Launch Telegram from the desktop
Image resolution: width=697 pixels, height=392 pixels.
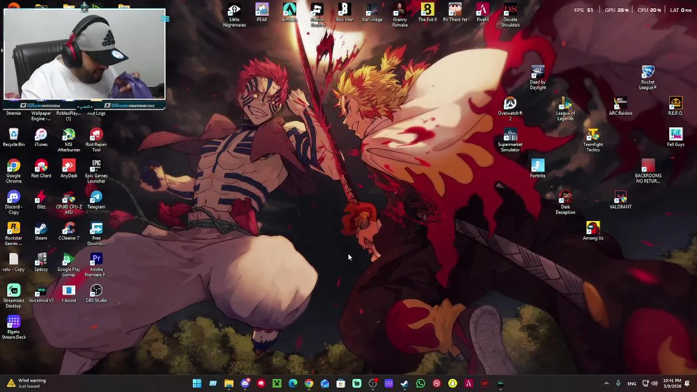pyautogui.click(x=96, y=200)
